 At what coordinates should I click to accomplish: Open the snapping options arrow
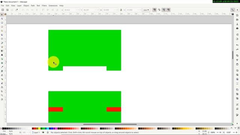pyautogui.click(x=237, y=10)
